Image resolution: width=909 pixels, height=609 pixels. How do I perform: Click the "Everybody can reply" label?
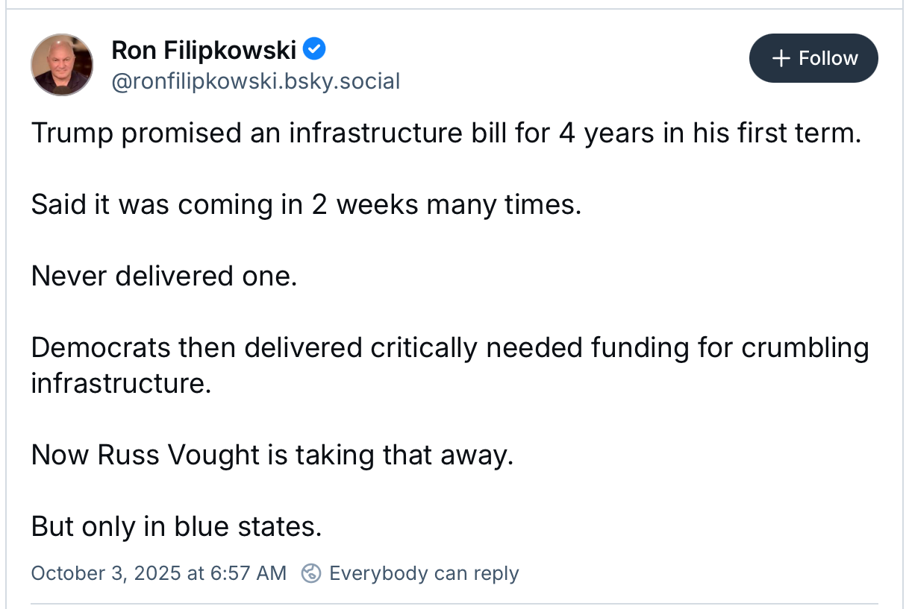pyautogui.click(x=423, y=573)
